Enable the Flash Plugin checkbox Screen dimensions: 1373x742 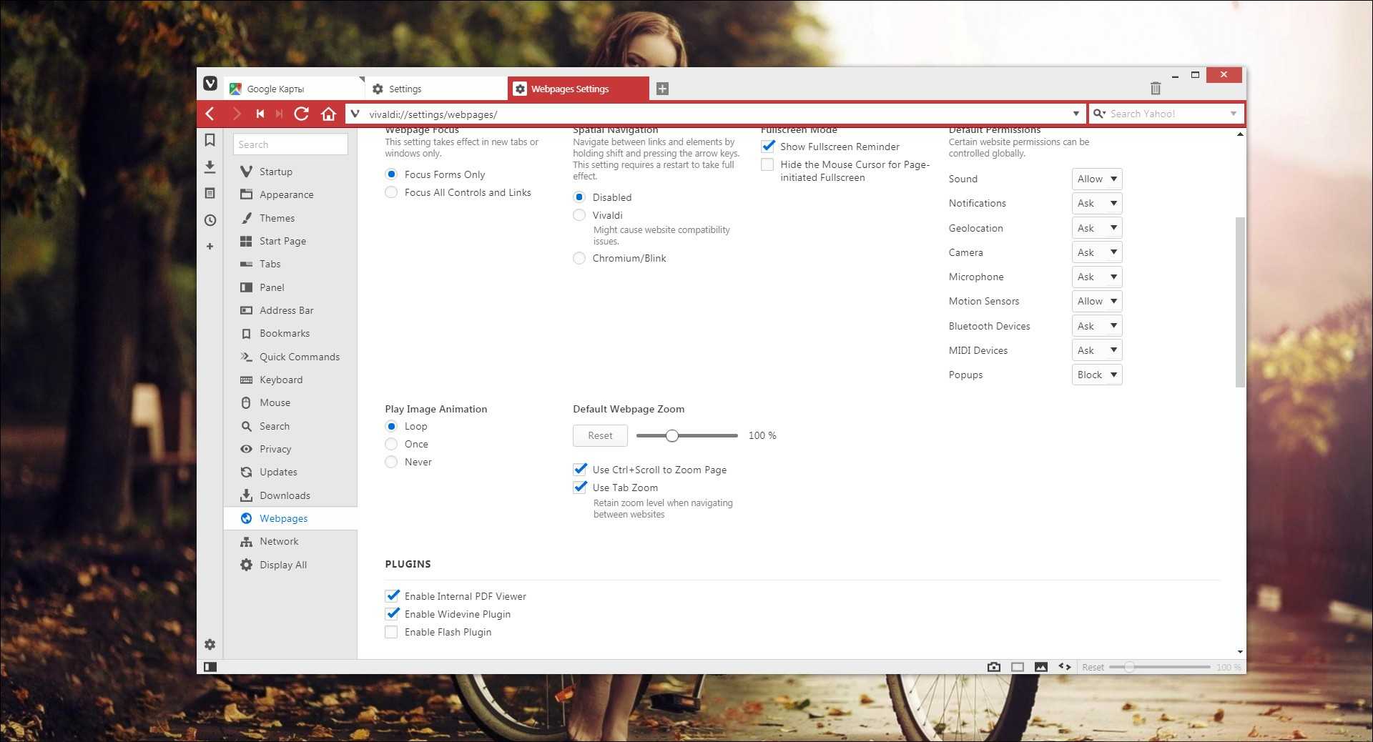pyautogui.click(x=391, y=632)
